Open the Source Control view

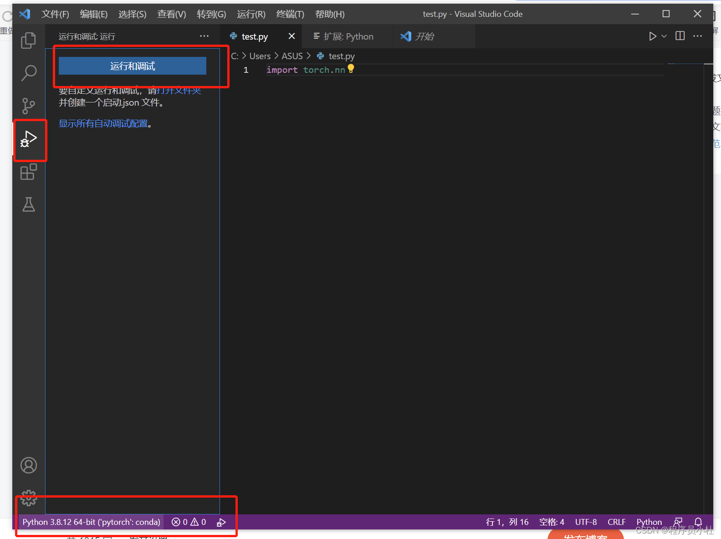point(29,106)
